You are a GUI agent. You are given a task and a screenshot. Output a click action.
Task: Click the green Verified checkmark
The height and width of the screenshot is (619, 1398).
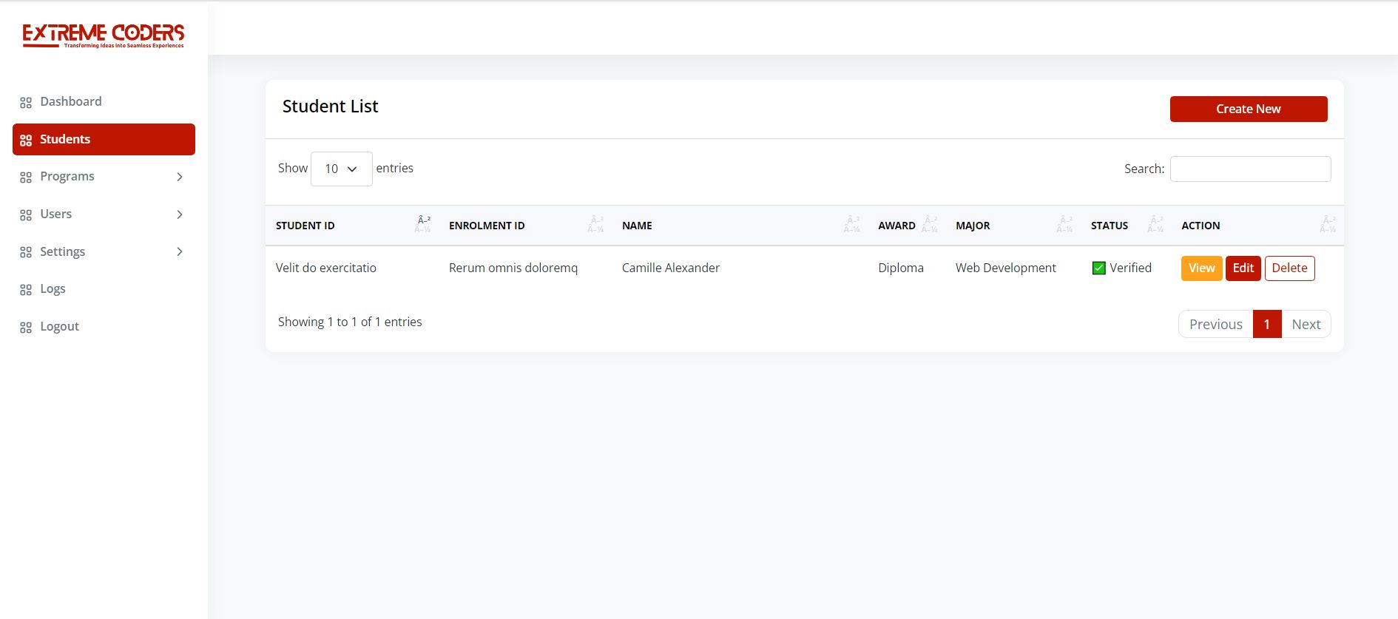[x=1099, y=268]
